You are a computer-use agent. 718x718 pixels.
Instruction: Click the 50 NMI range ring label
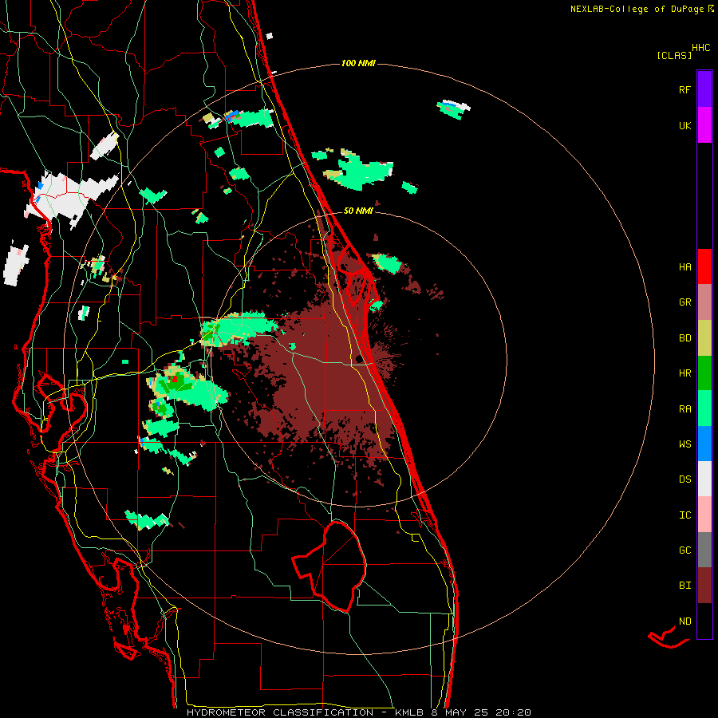pos(358,211)
